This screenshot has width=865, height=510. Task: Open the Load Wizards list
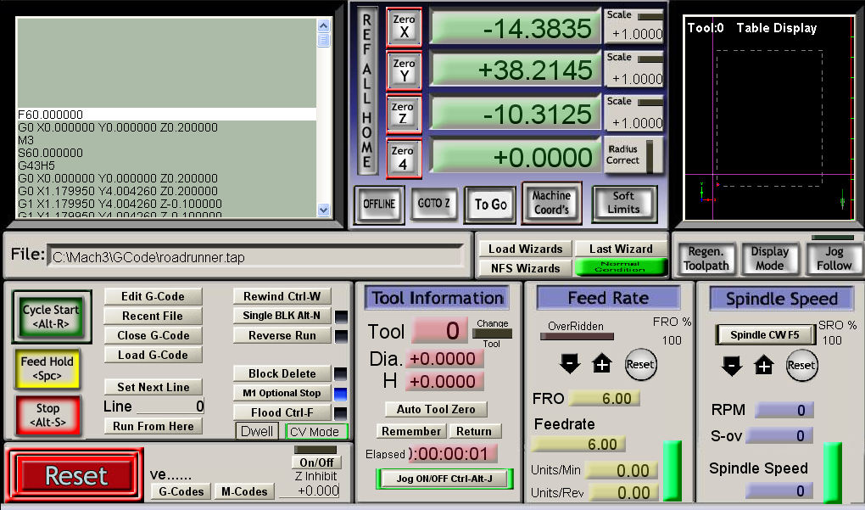pos(525,249)
